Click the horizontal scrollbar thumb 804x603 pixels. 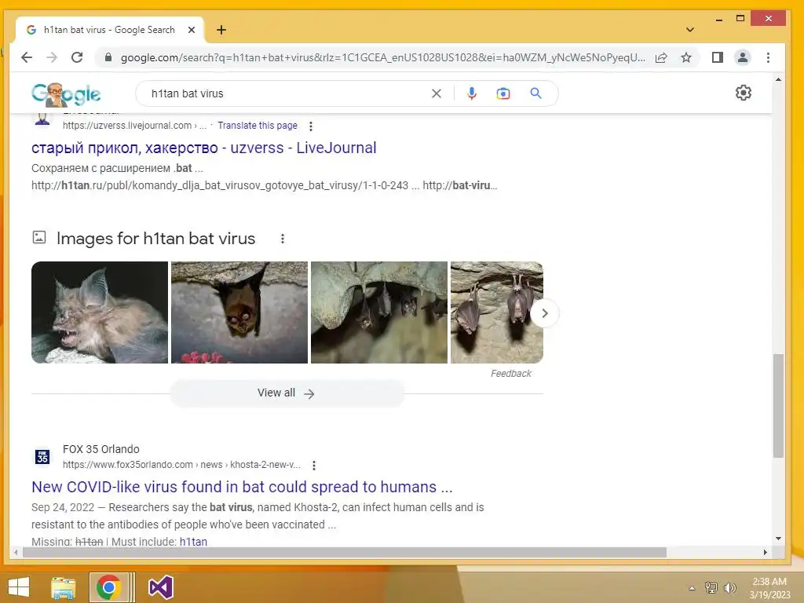click(x=345, y=552)
